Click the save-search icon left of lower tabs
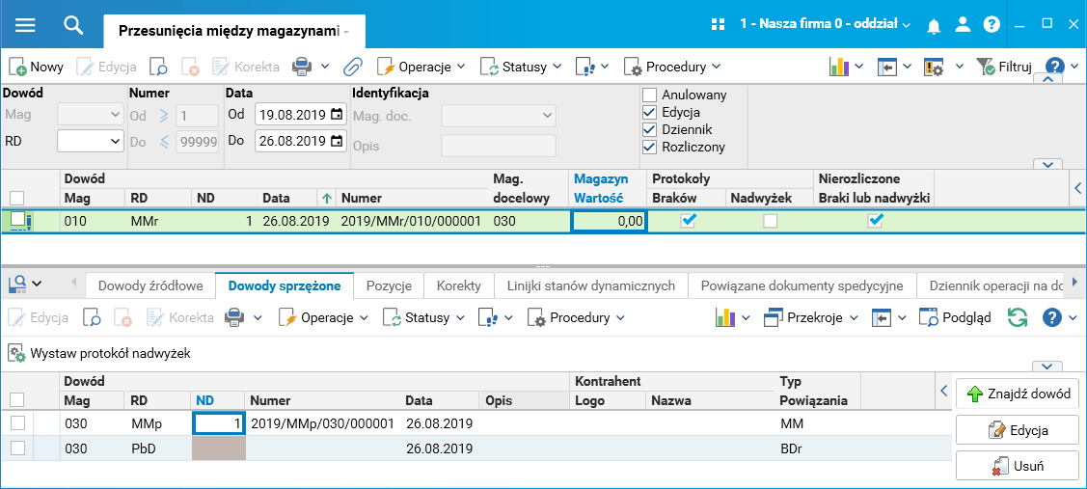 click(x=18, y=283)
